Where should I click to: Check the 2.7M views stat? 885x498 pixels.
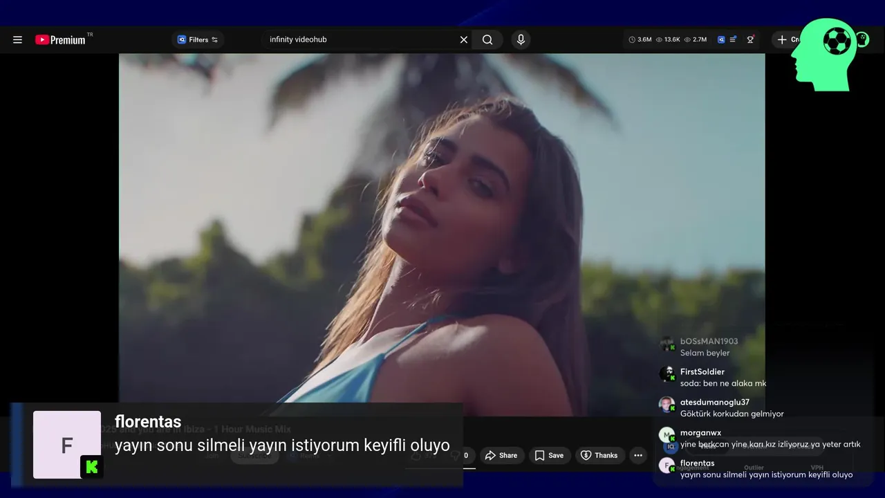point(696,39)
